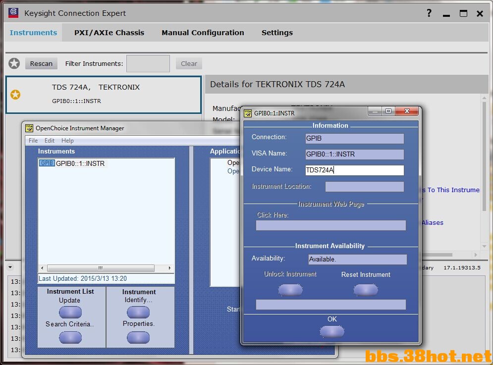The width and height of the screenshot is (493, 365).
Task: Click the Filter Instruments input field
Action: click(148, 63)
